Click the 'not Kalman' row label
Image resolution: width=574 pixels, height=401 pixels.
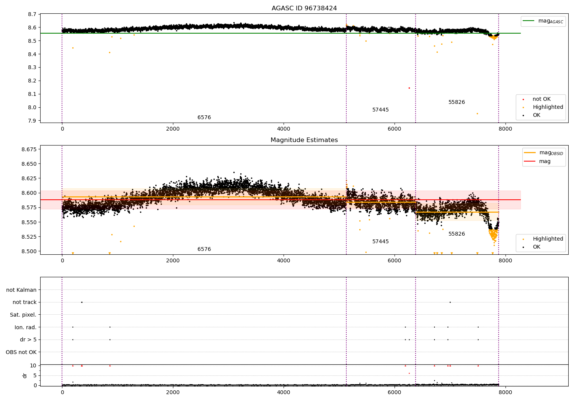coord(21,290)
